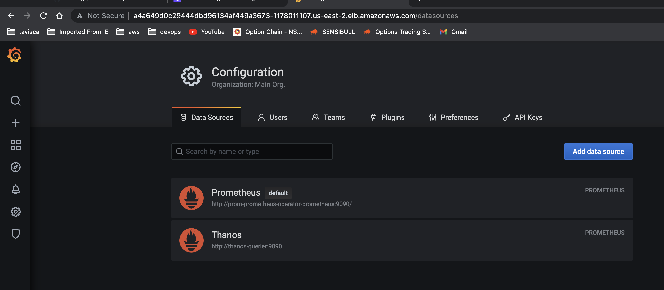Open Explore via the compass icon
Viewport: 664px width, 290px height.
15,167
